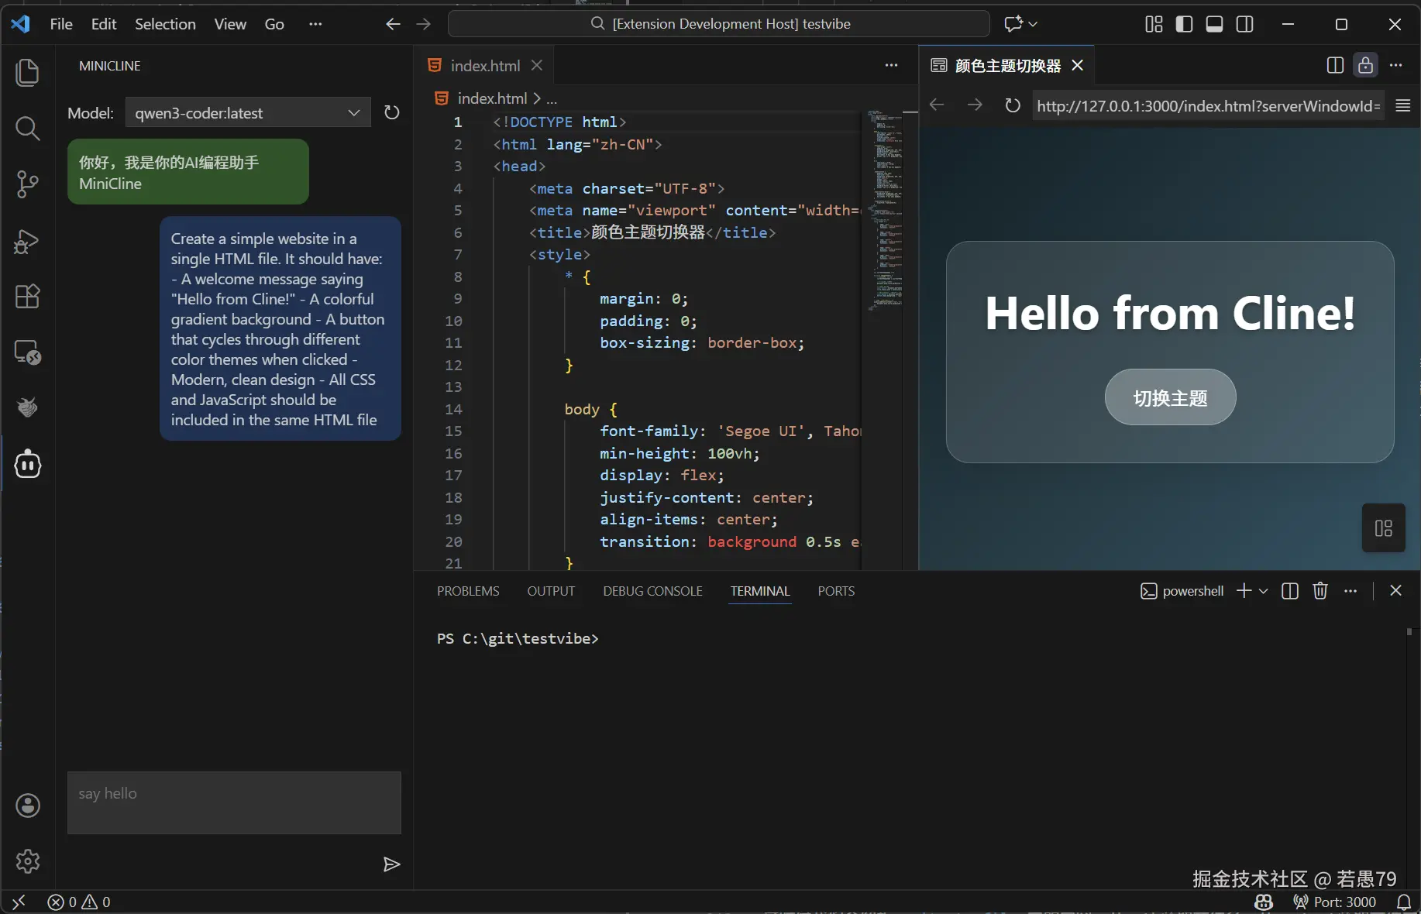This screenshot has height=914, width=1421.
Task: Reload the preview browser page
Action: click(1013, 105)
